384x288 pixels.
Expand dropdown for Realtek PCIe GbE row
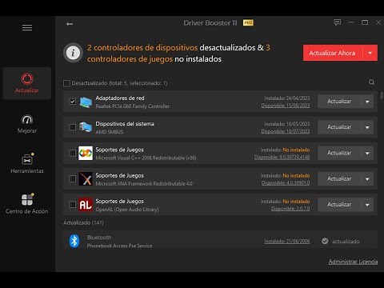367,102
